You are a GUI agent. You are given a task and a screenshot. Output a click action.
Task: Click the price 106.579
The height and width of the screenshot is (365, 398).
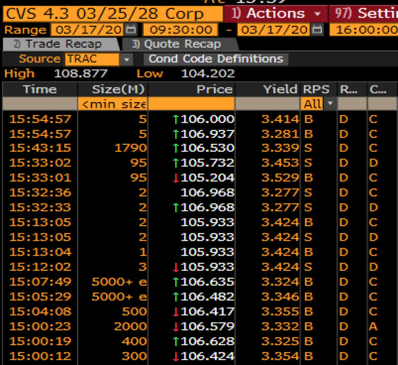pos(207,327)
